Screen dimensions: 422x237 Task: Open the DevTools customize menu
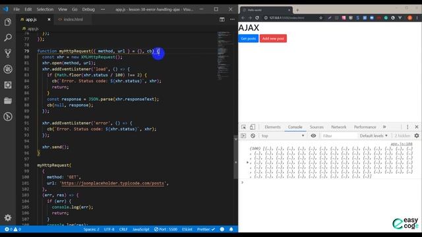click(407, 127)
